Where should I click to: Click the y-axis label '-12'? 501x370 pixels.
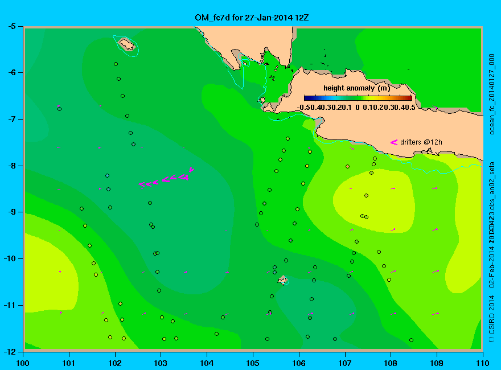[10, 352]
